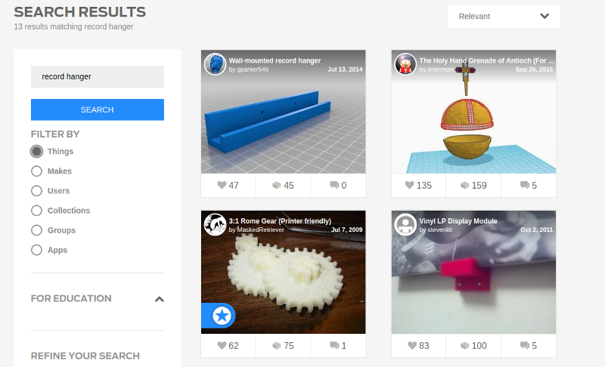
Task: Select the Collections filter radio button
Action: pyautogui.click(x=36, y=210)
